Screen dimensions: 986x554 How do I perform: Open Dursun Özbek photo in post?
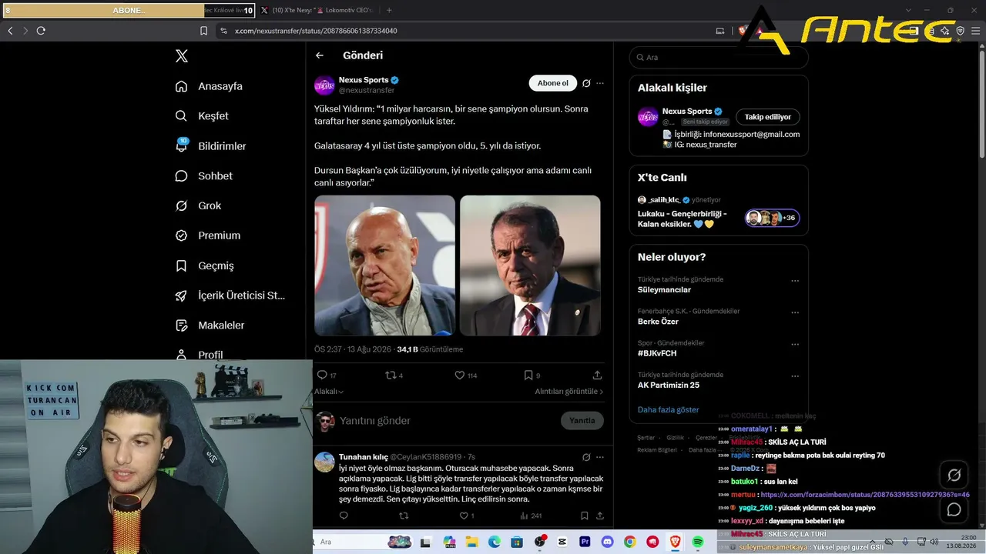[x=530, y=265]
